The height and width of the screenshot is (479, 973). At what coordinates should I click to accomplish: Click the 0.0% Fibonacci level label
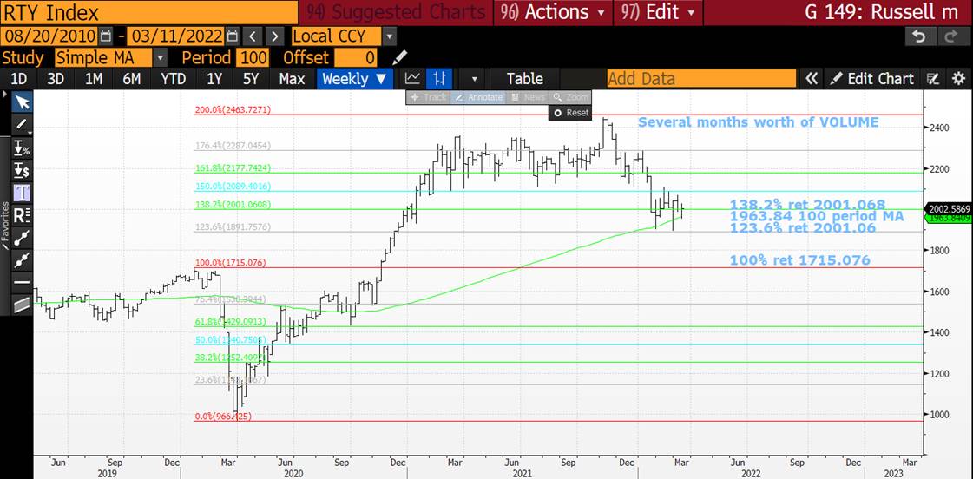pos(223,417)
